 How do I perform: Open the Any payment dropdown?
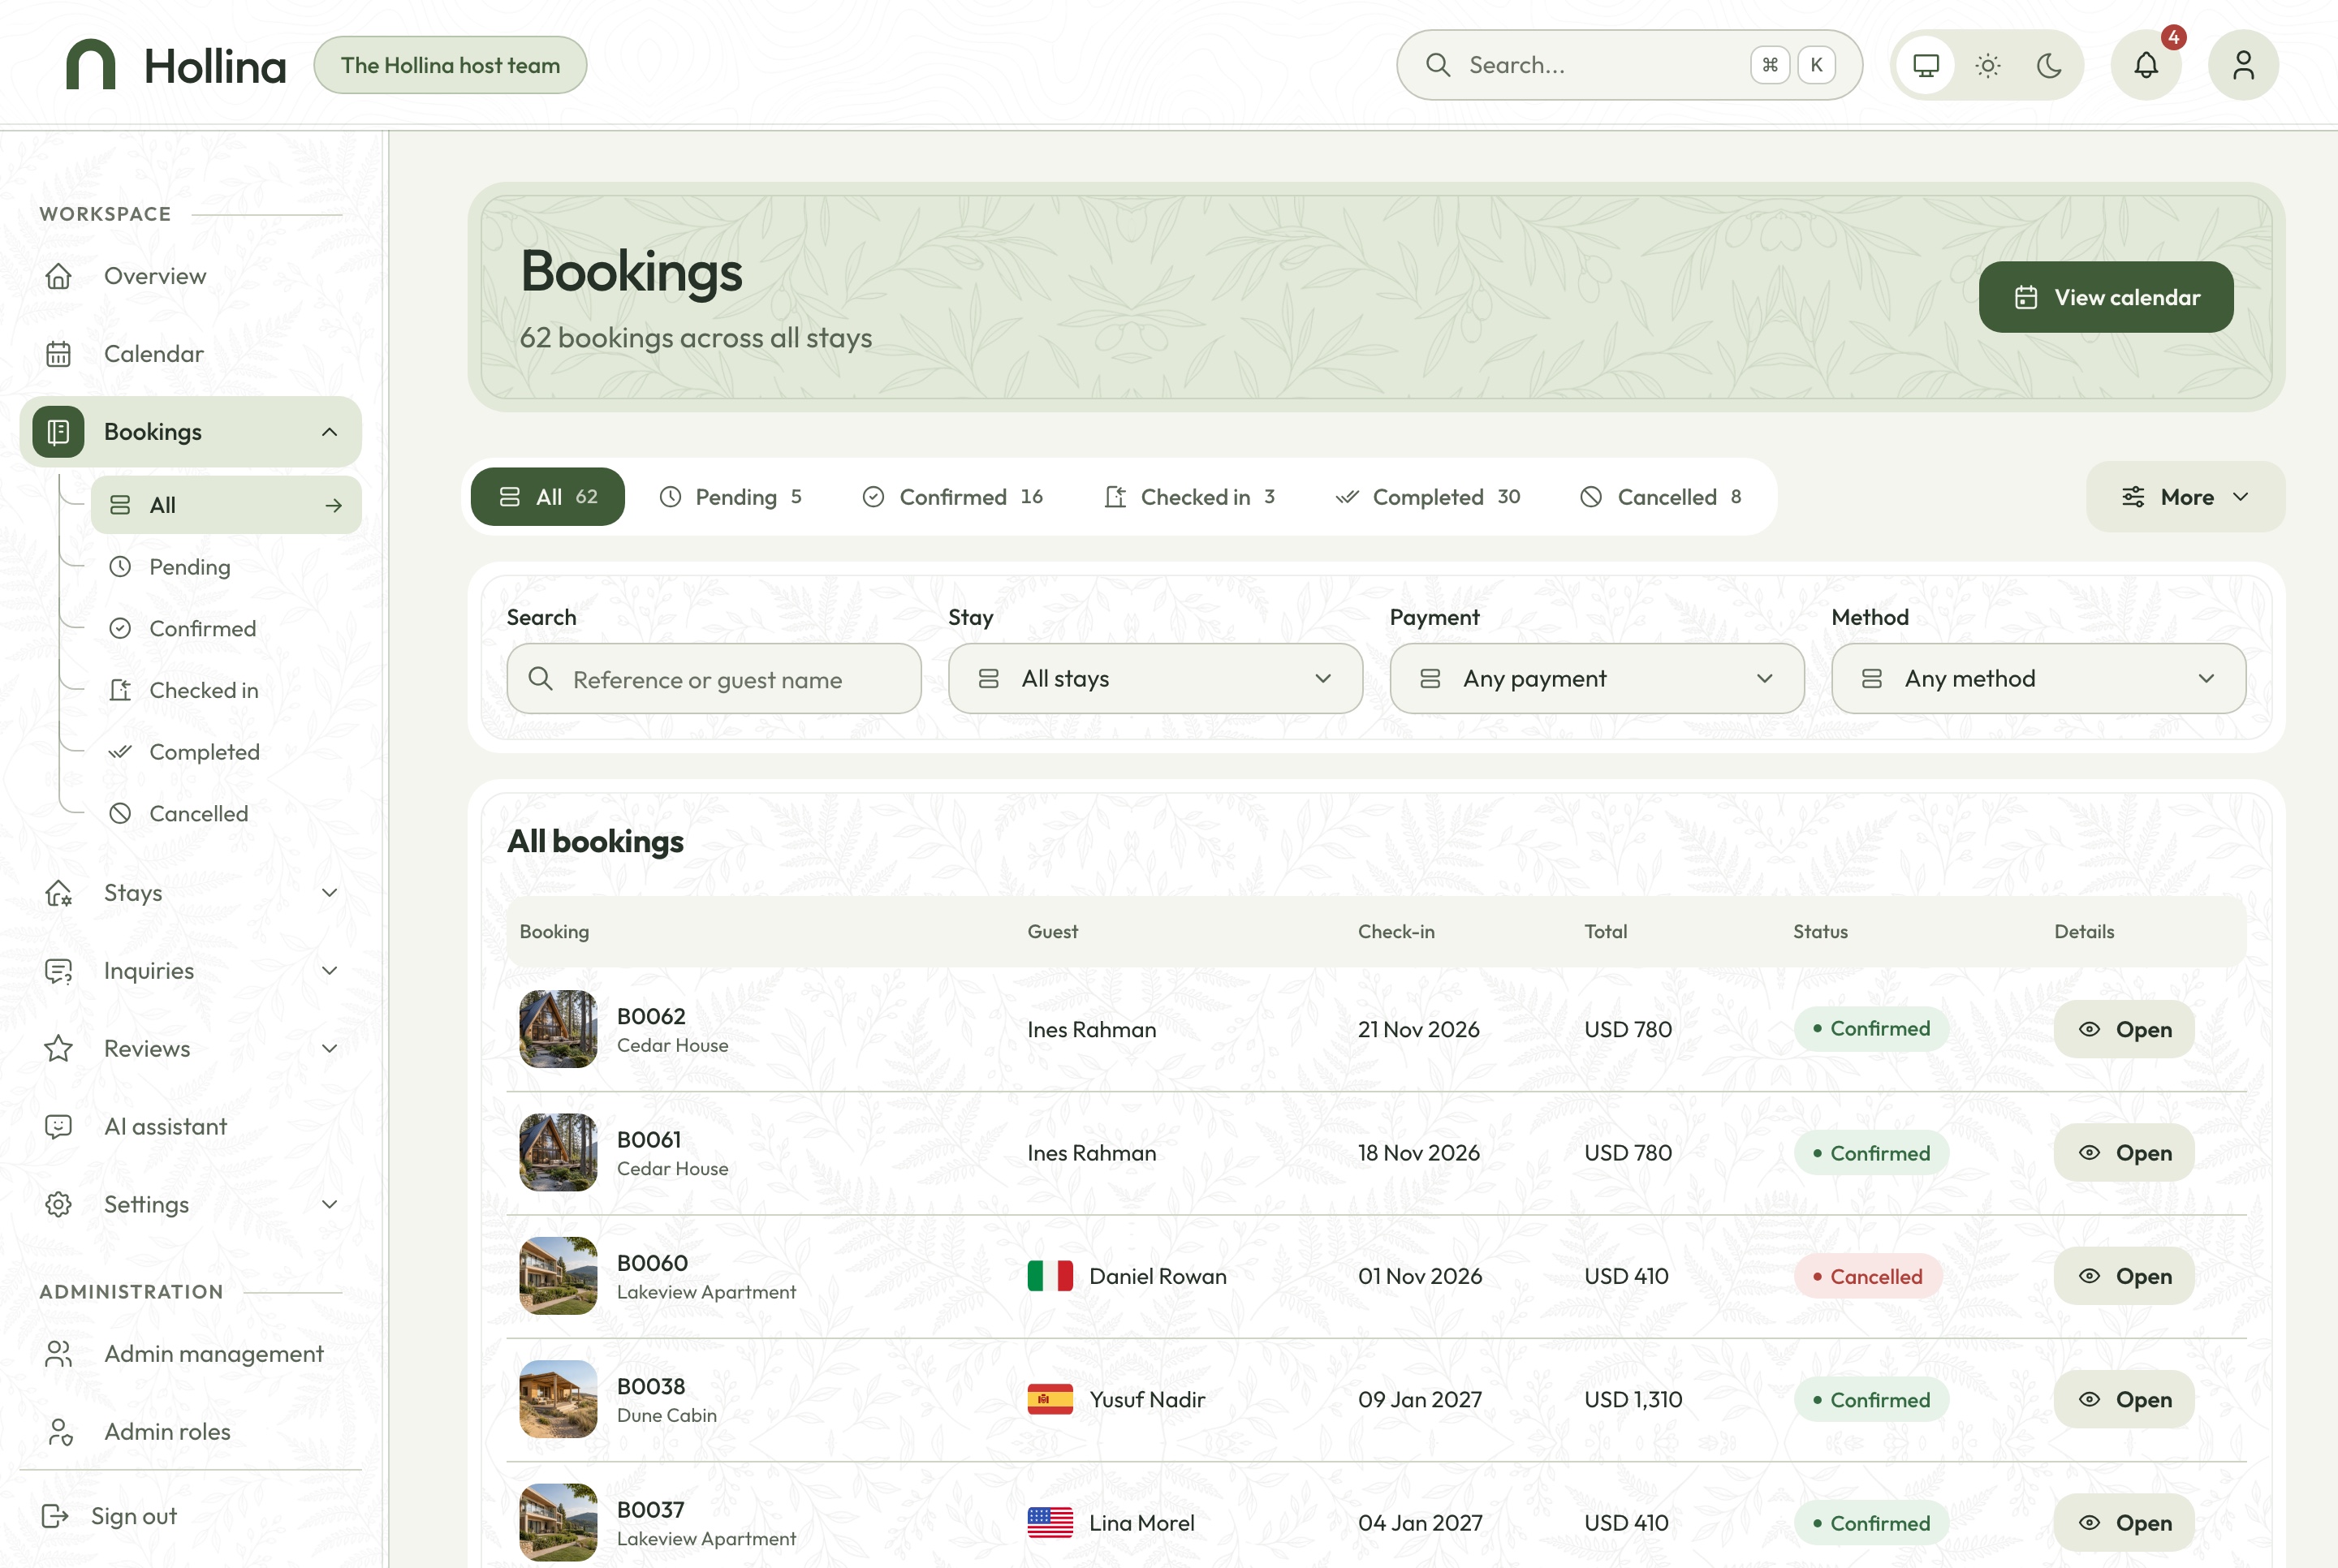click(x=1597, y=679)
